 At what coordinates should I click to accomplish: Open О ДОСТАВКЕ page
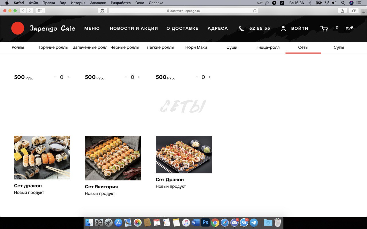tap(182, 28)
